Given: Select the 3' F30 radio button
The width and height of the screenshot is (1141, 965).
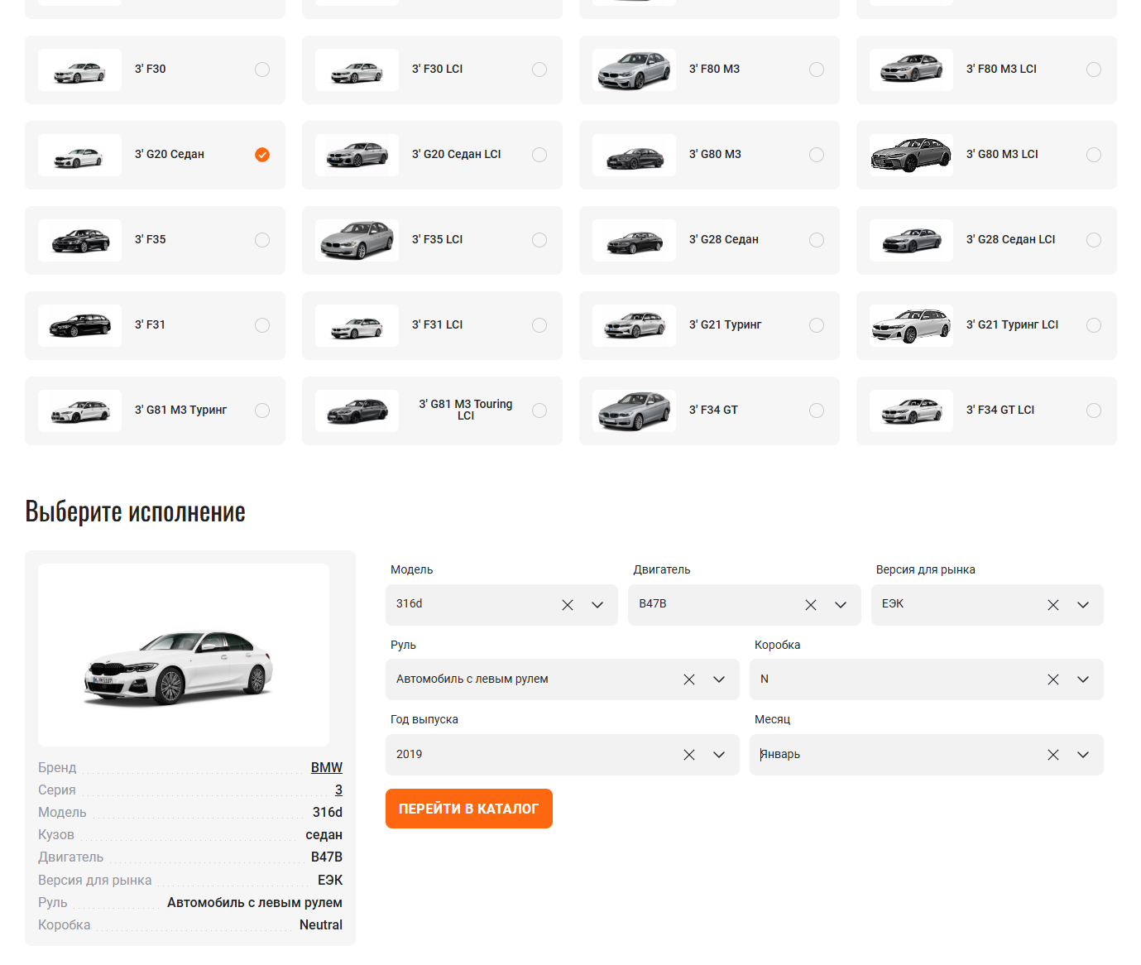Looking at the screenshot, I should [262, 70].
